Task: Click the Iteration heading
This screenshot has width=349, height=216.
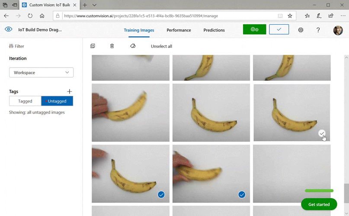Action: [x=18, y=58]
